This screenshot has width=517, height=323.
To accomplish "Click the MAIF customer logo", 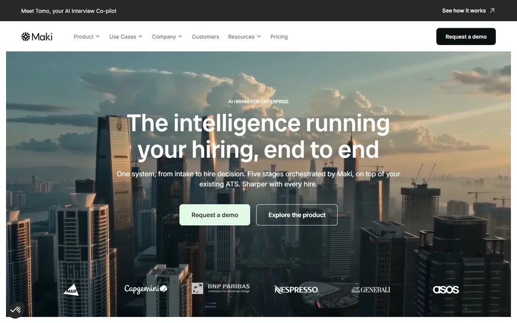I will [x=71, y=290].
